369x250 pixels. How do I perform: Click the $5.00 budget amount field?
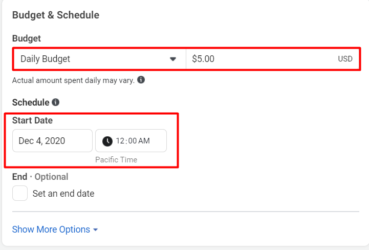tap(256, 59)
